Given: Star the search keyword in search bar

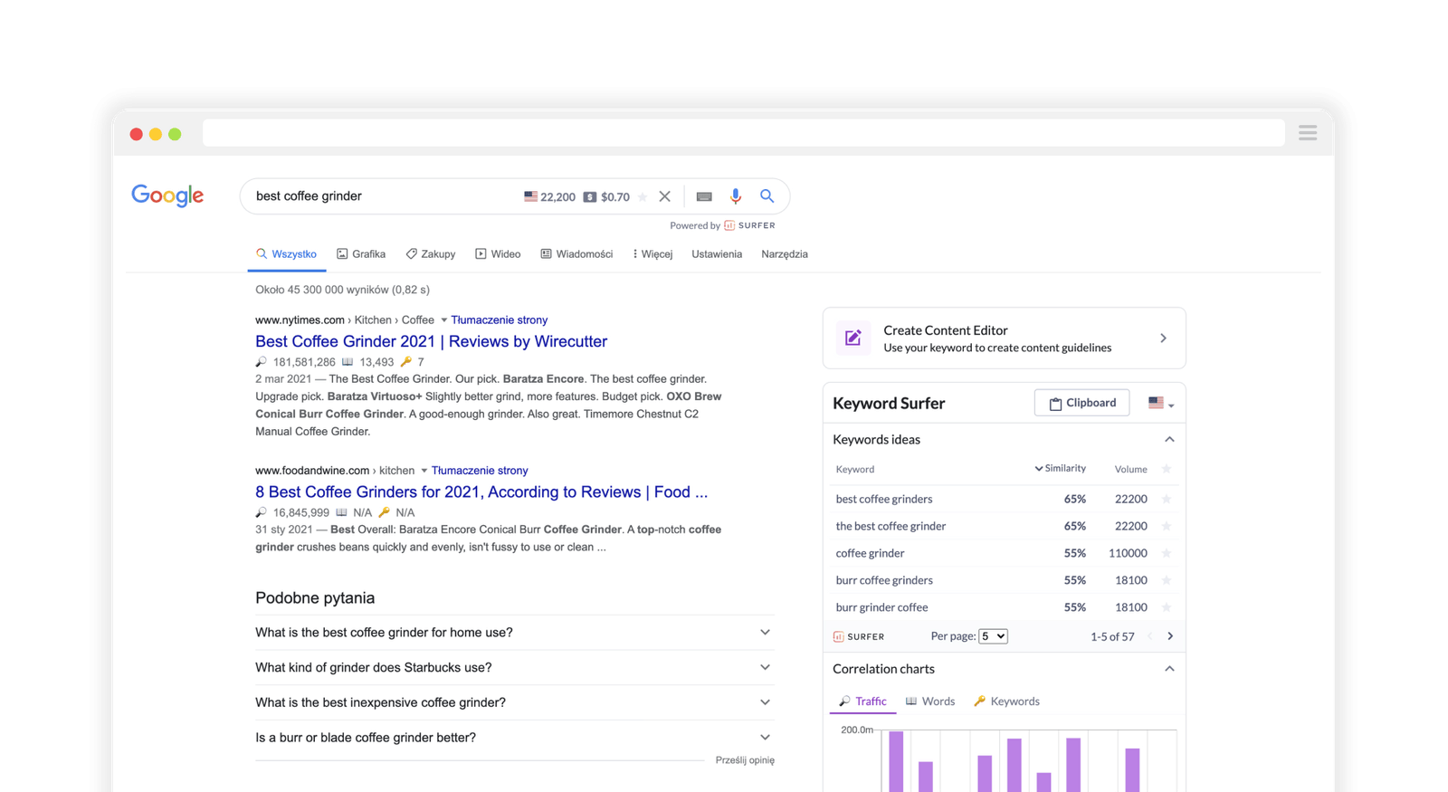Looking at the screenshot, I should coord(643,196).
